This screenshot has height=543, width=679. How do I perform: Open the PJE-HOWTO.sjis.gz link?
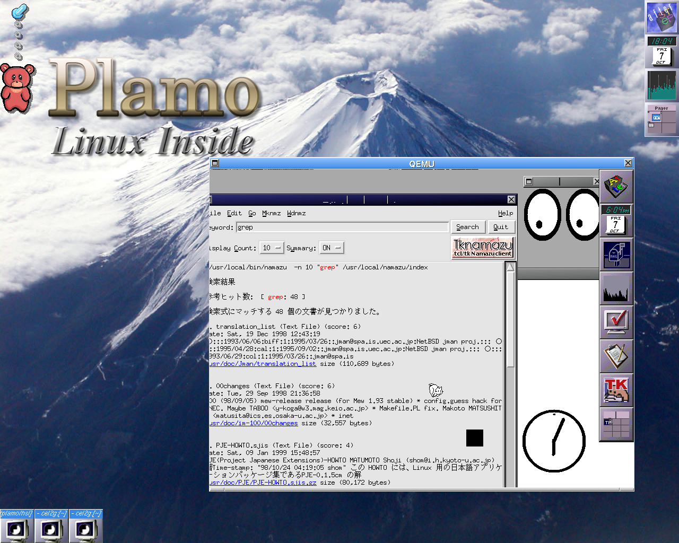coord(263,483)
